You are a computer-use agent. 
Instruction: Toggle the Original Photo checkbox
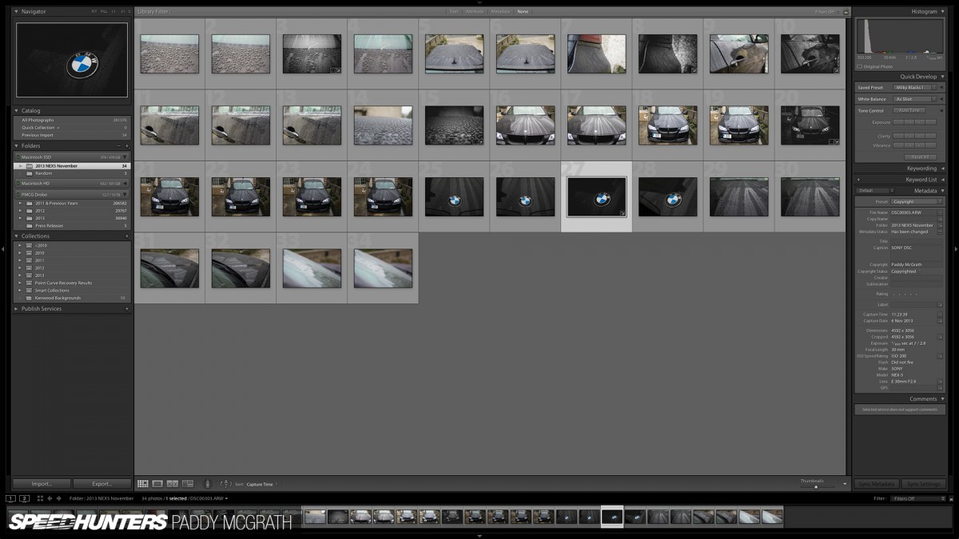click(x=859, y=66)
